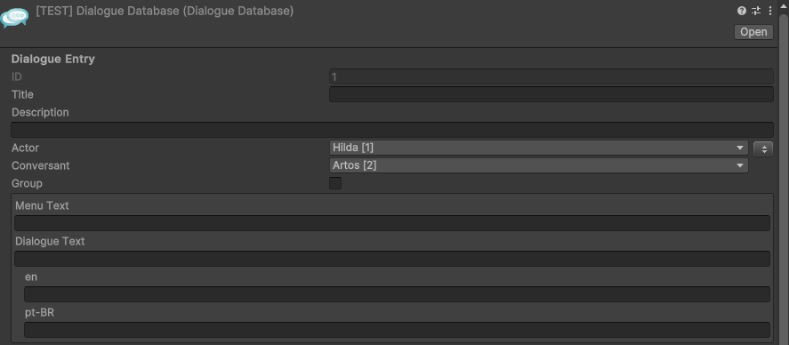789x345 pixels.
Task: Open the help reference icon
Action: point(741,11)
